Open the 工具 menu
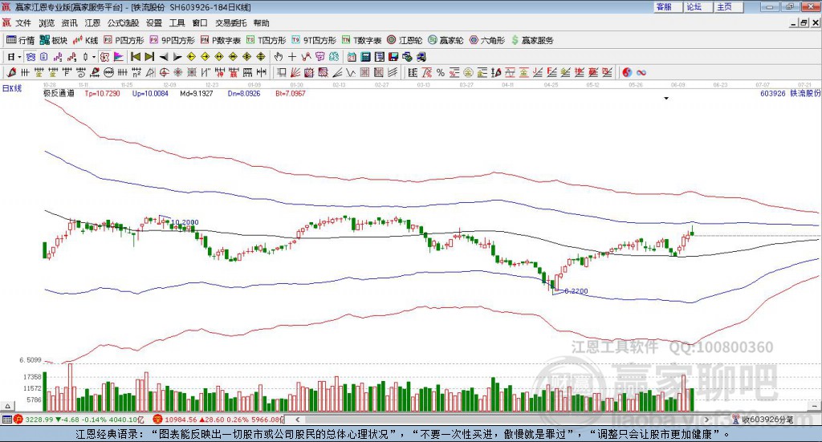Image resolution: width=822 pixels, height=442 pixels. pos(177,23)
